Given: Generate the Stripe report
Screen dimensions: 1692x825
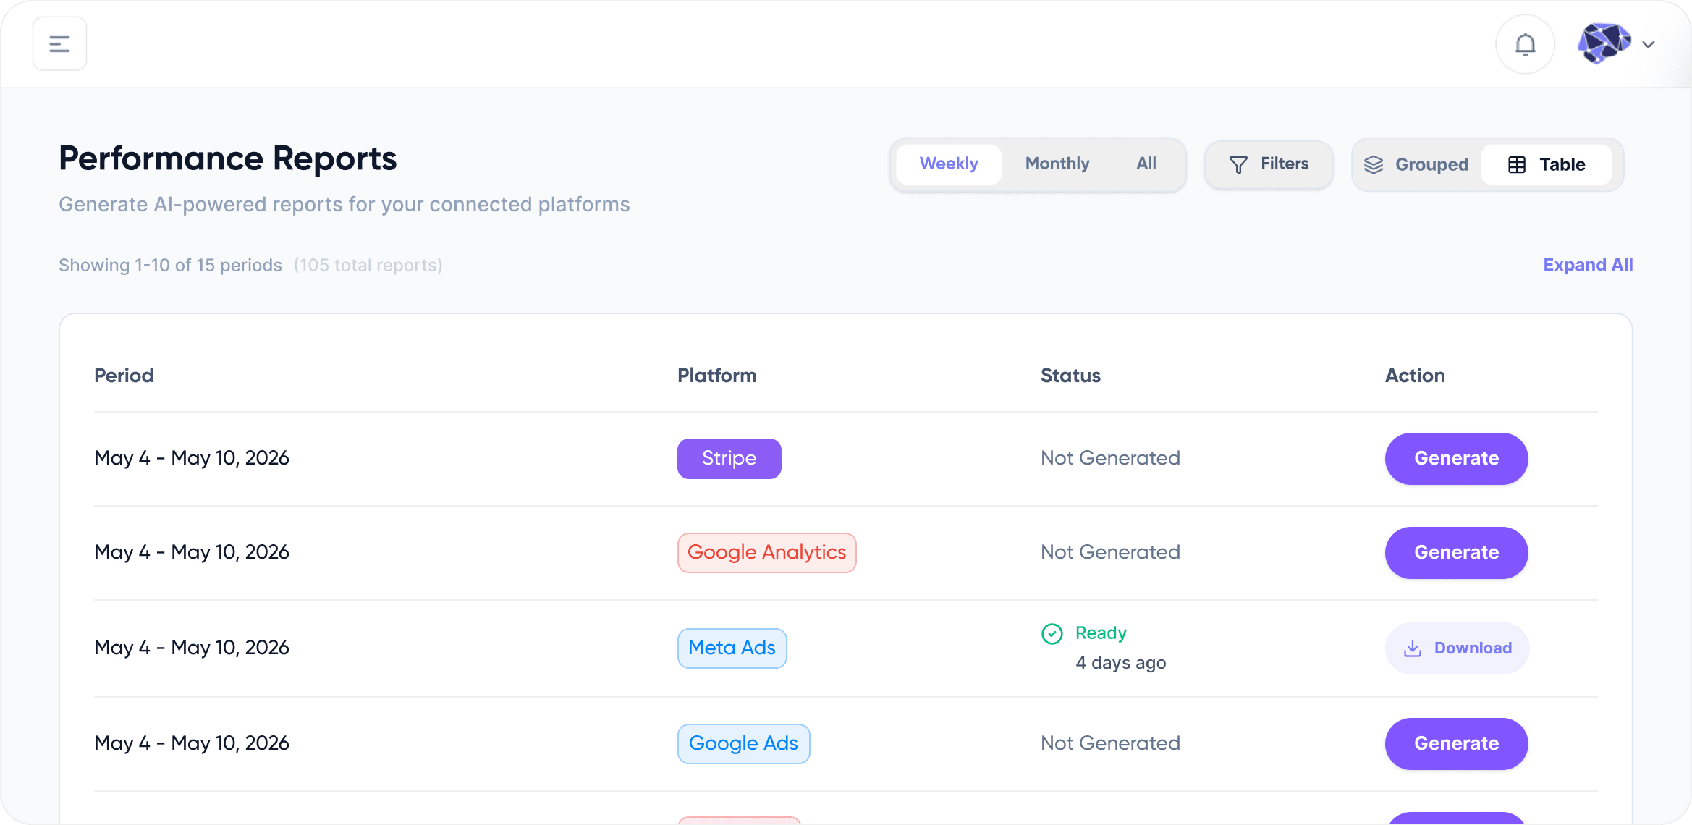Looking at the screenshot, I should [x=1456, y=459].
